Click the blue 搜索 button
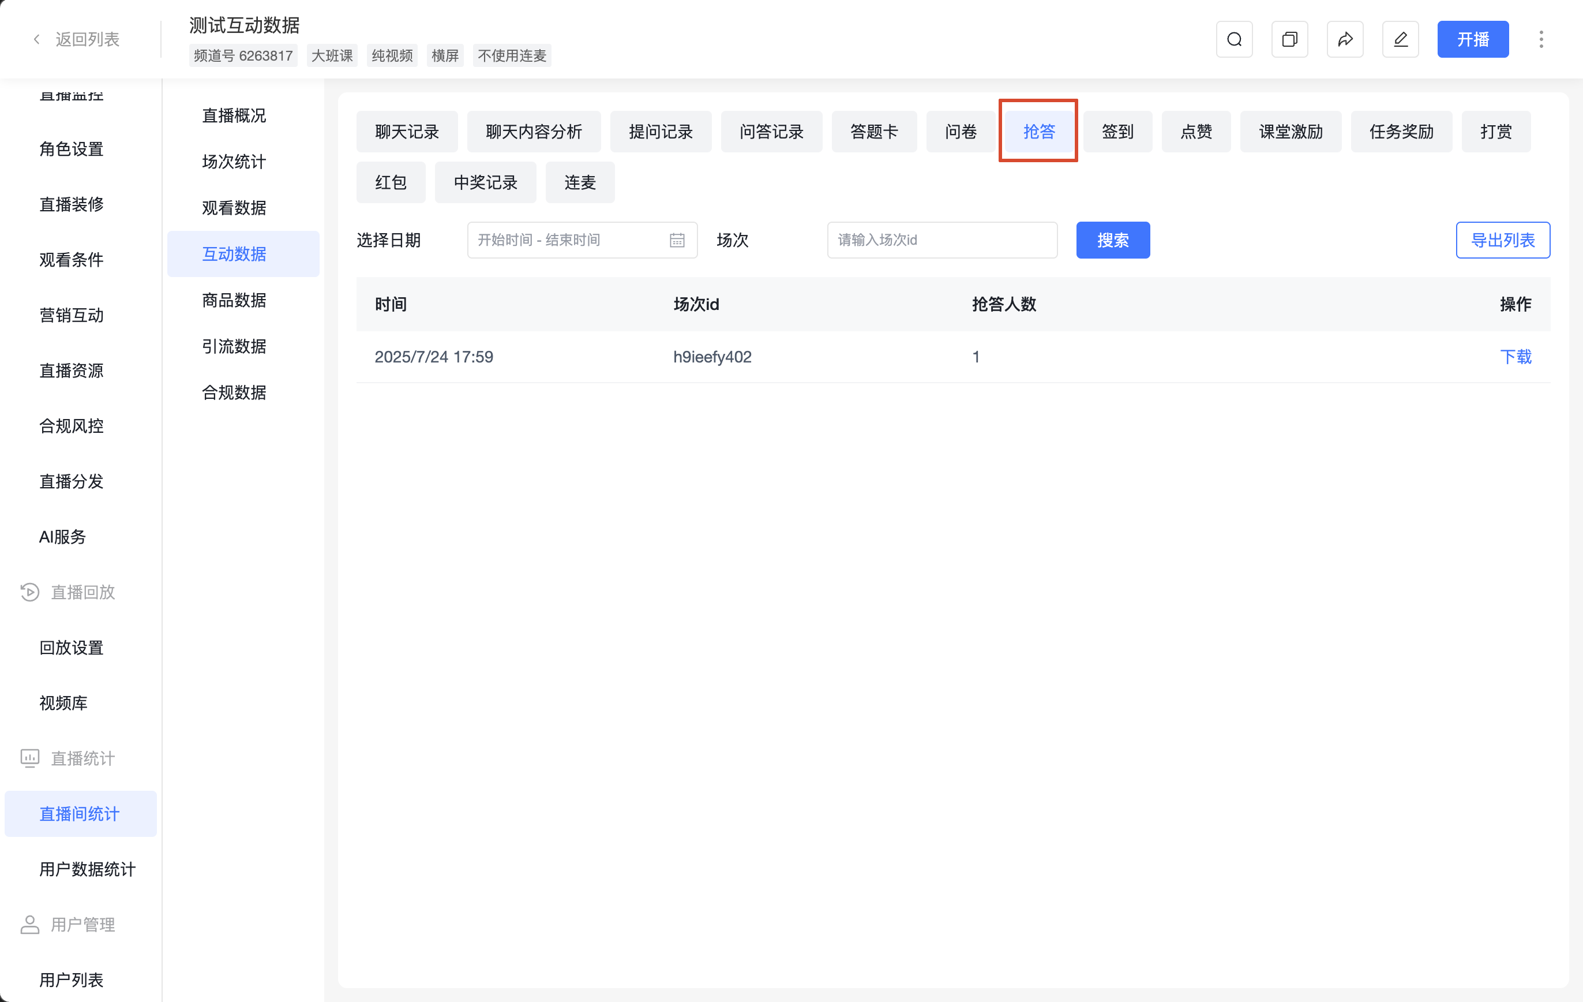Viewport: 1583px width, 1002px height. click(1112, 240)
